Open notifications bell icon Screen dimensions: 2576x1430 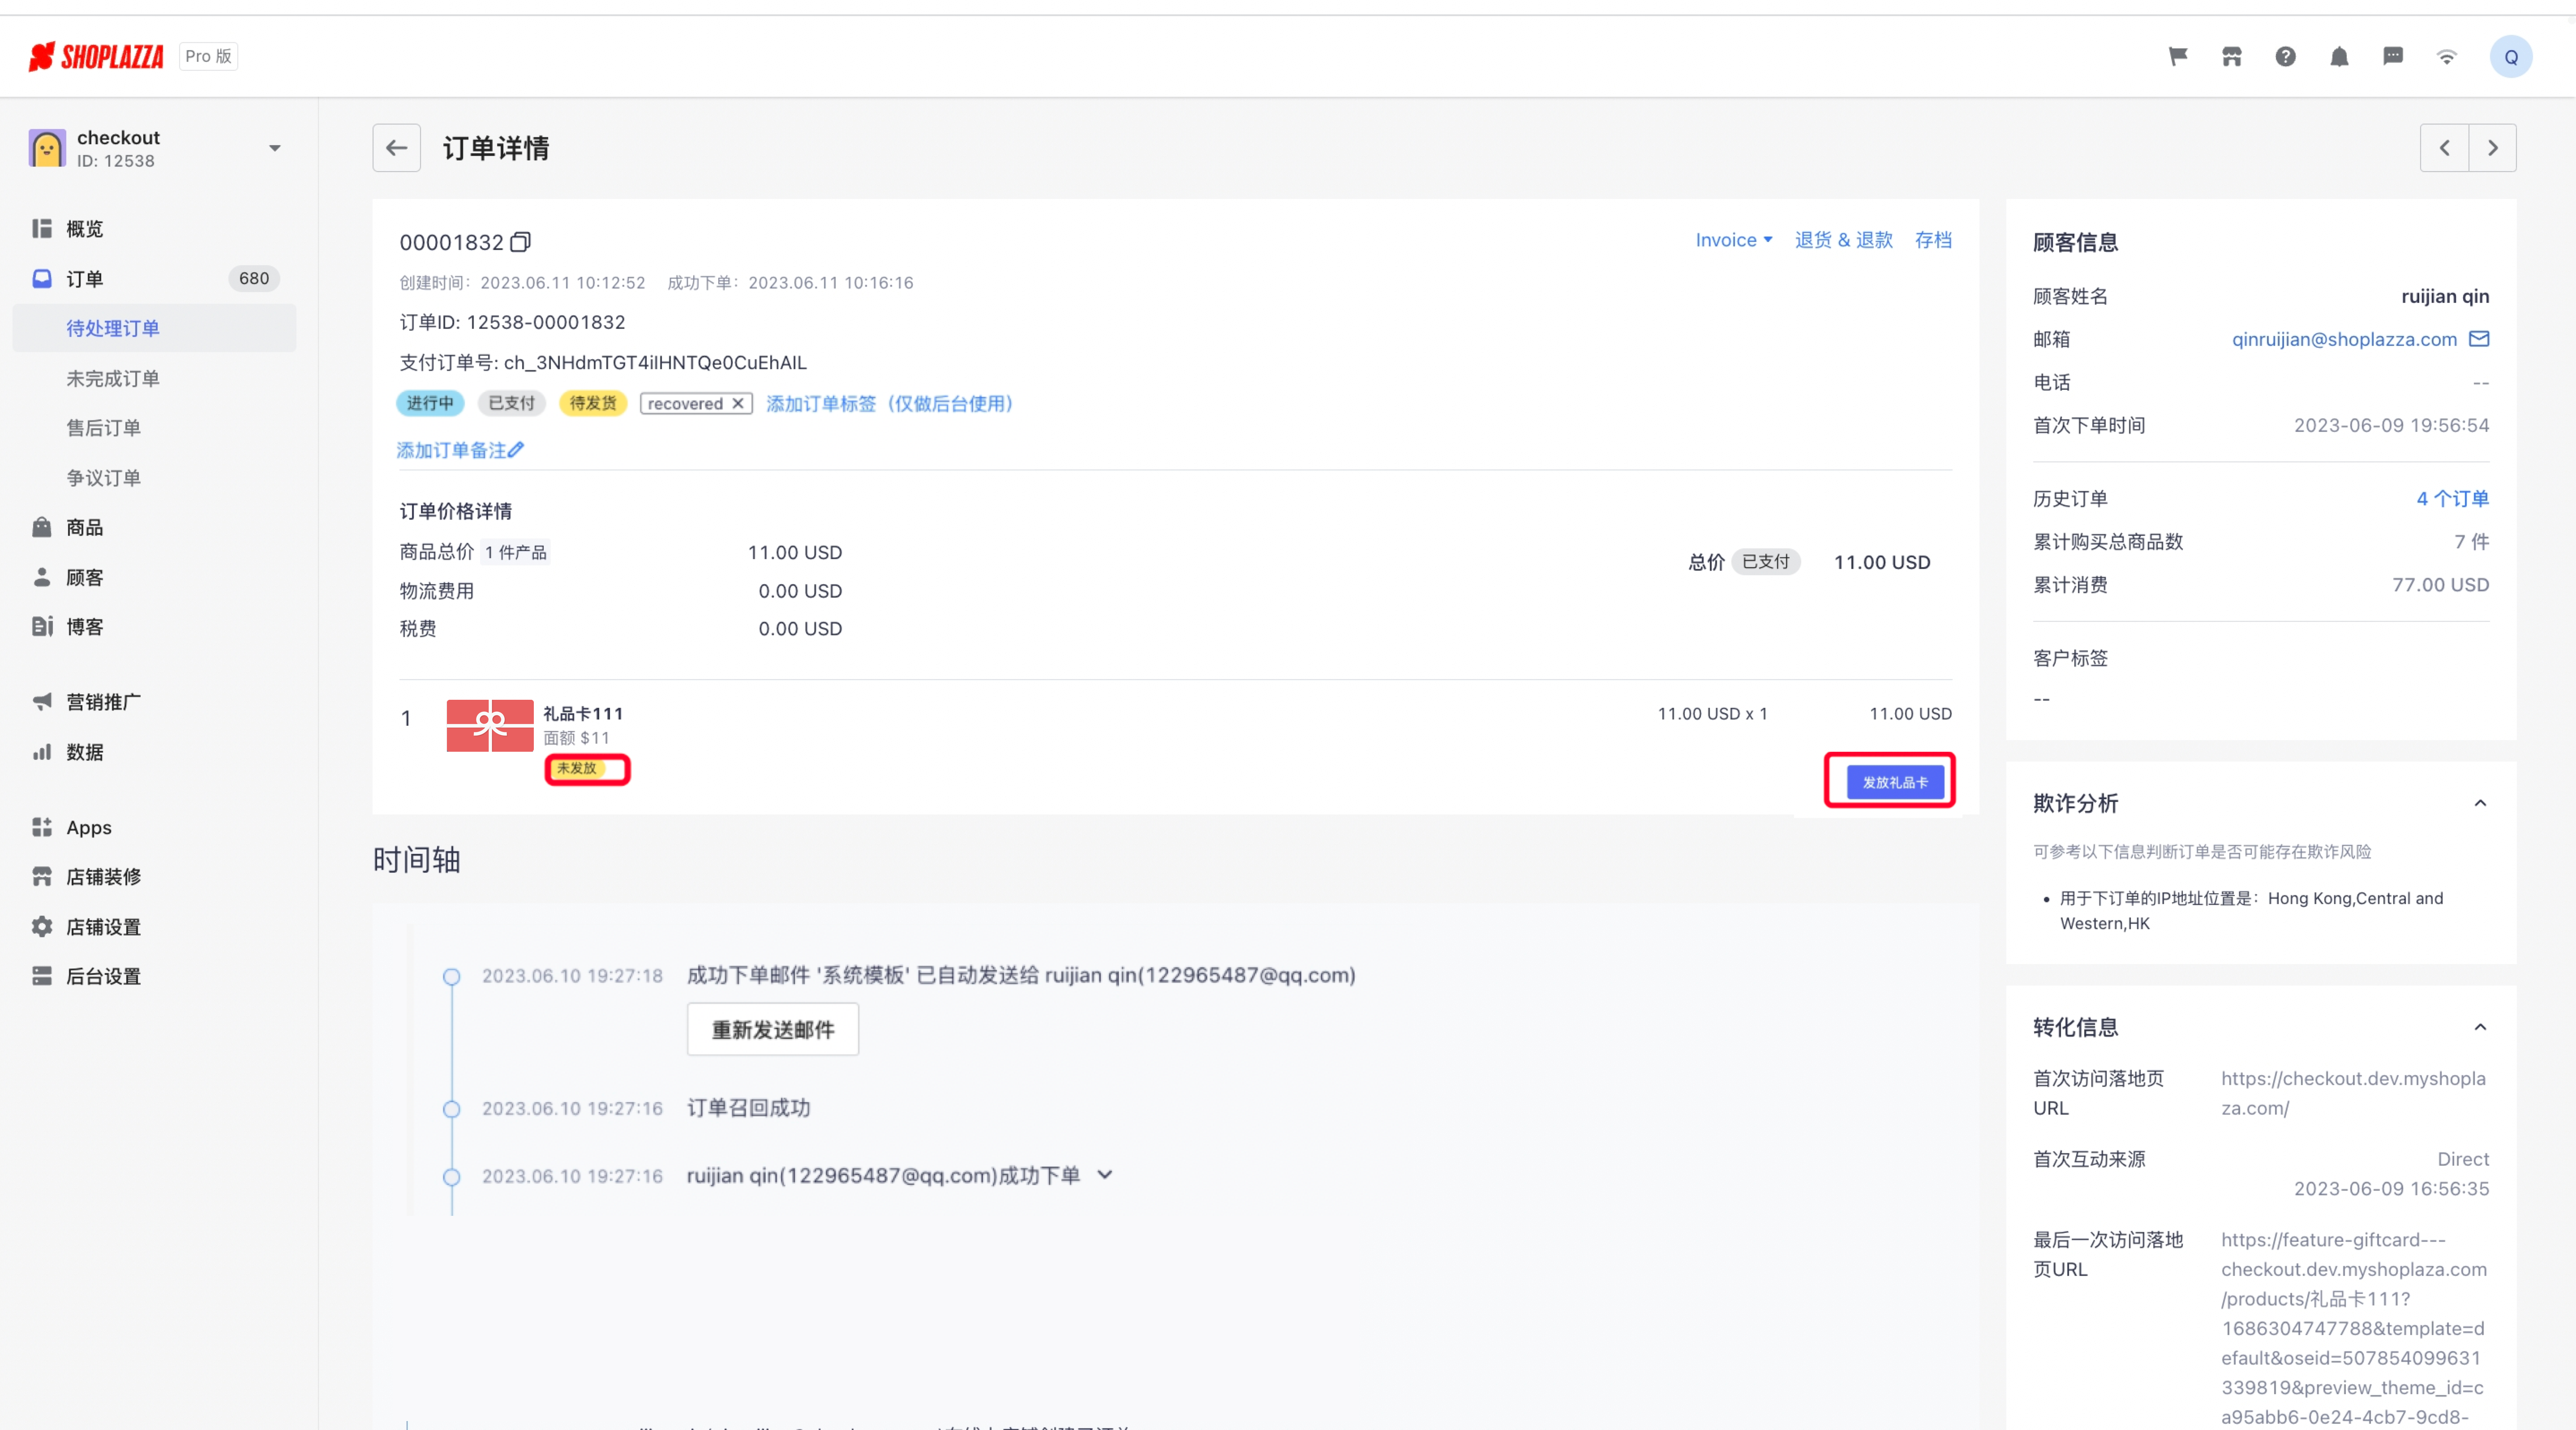click(x=2339, y=57)
